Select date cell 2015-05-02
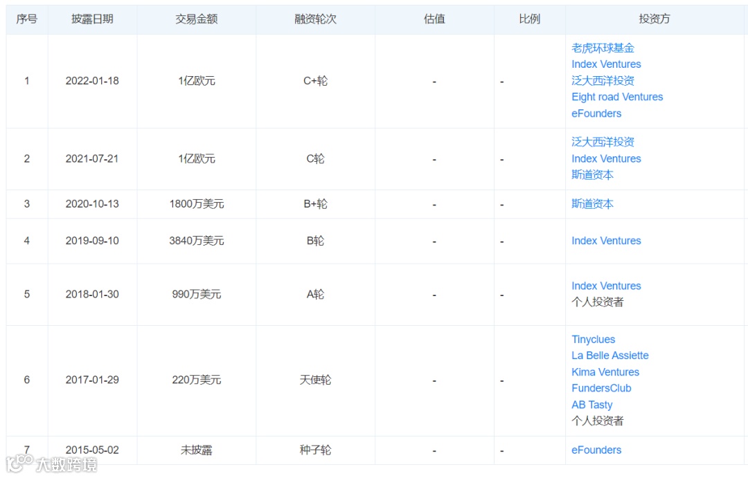This screenshot has width=748, height=478. click(x=92, y=450)
